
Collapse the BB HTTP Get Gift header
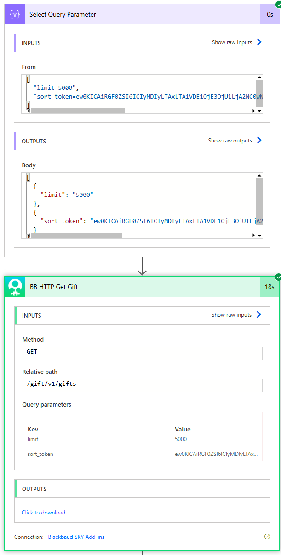[138, 287]
